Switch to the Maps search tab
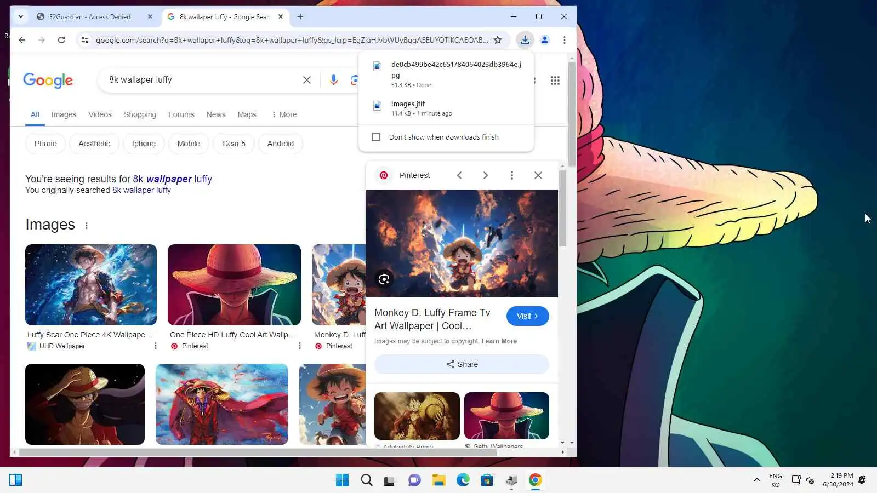The width and height of the screenshot is (877, 493). pyautogui.click(x=247, y=114)
